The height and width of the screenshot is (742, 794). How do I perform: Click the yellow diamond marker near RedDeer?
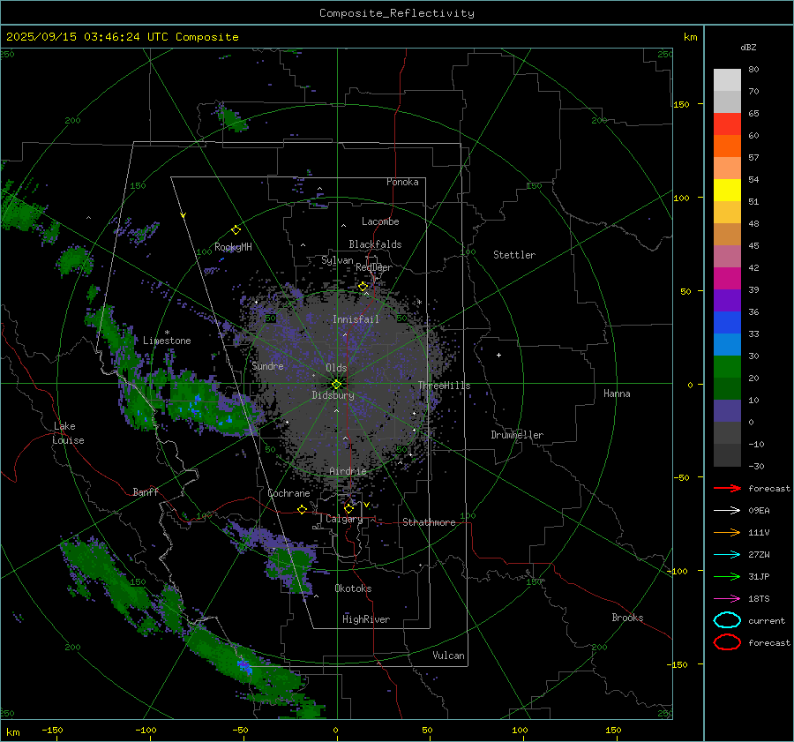click(363, 287)
